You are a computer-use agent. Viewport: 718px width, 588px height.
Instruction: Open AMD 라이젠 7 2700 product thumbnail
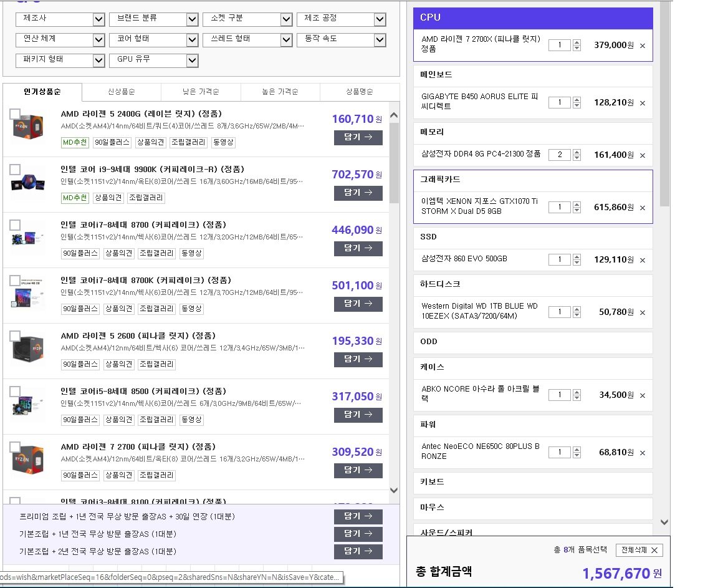pos(29,460)
